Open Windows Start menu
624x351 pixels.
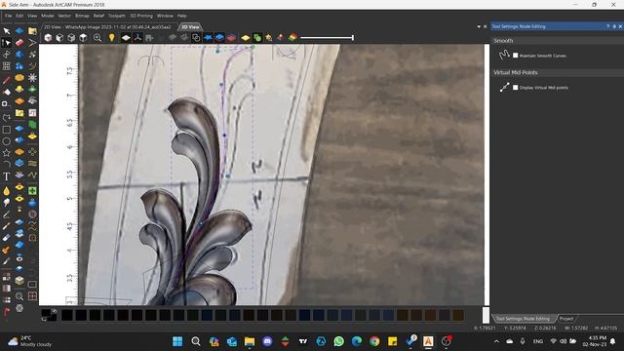point(177,341)
